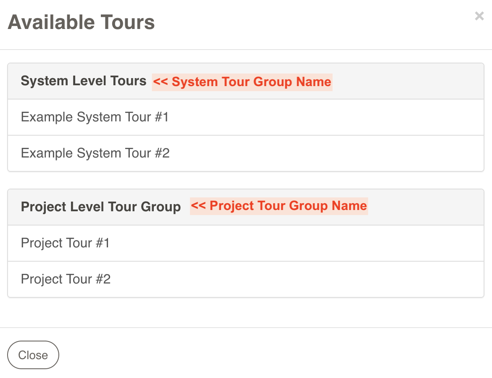The width and height of the screenshot is (492, 378).
Task: Click the << arrows before Project Tour Group Name
Action: (x=198, y=206)
